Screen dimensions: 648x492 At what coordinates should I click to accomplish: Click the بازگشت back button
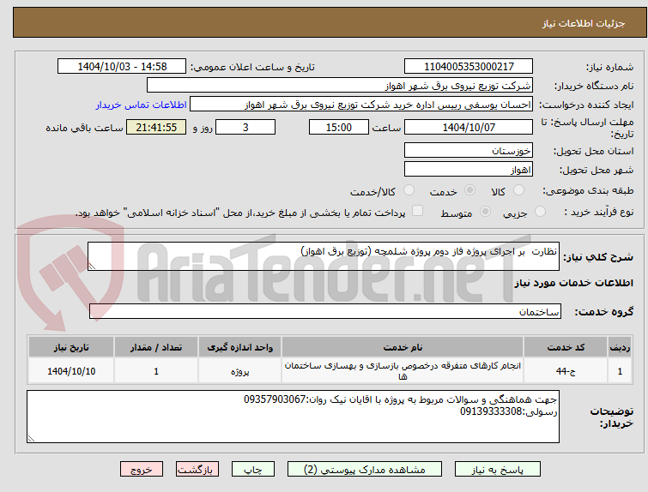(197, 470)
